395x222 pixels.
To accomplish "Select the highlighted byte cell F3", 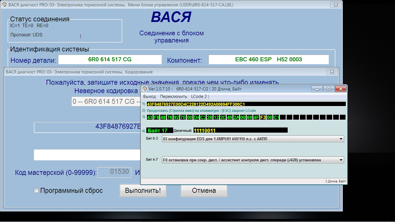I will 263,117.
